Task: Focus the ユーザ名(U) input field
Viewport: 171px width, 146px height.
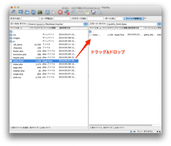Action: 62,18
